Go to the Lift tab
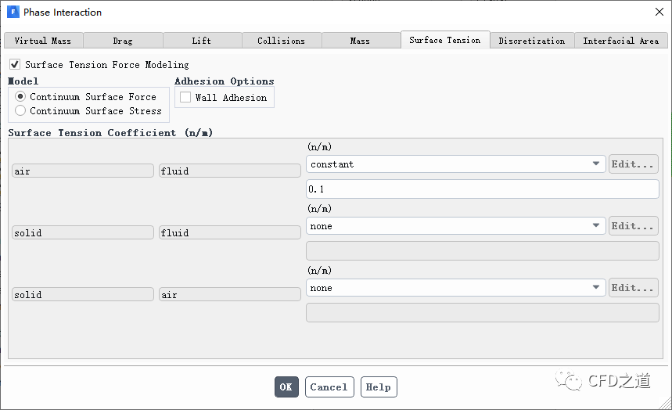This screenshot has height=410, width=672. pyautogui.click(x=201, y=41)
